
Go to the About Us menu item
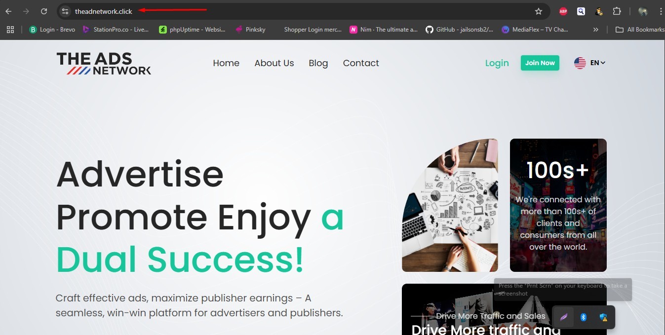[x=274, y=63]
